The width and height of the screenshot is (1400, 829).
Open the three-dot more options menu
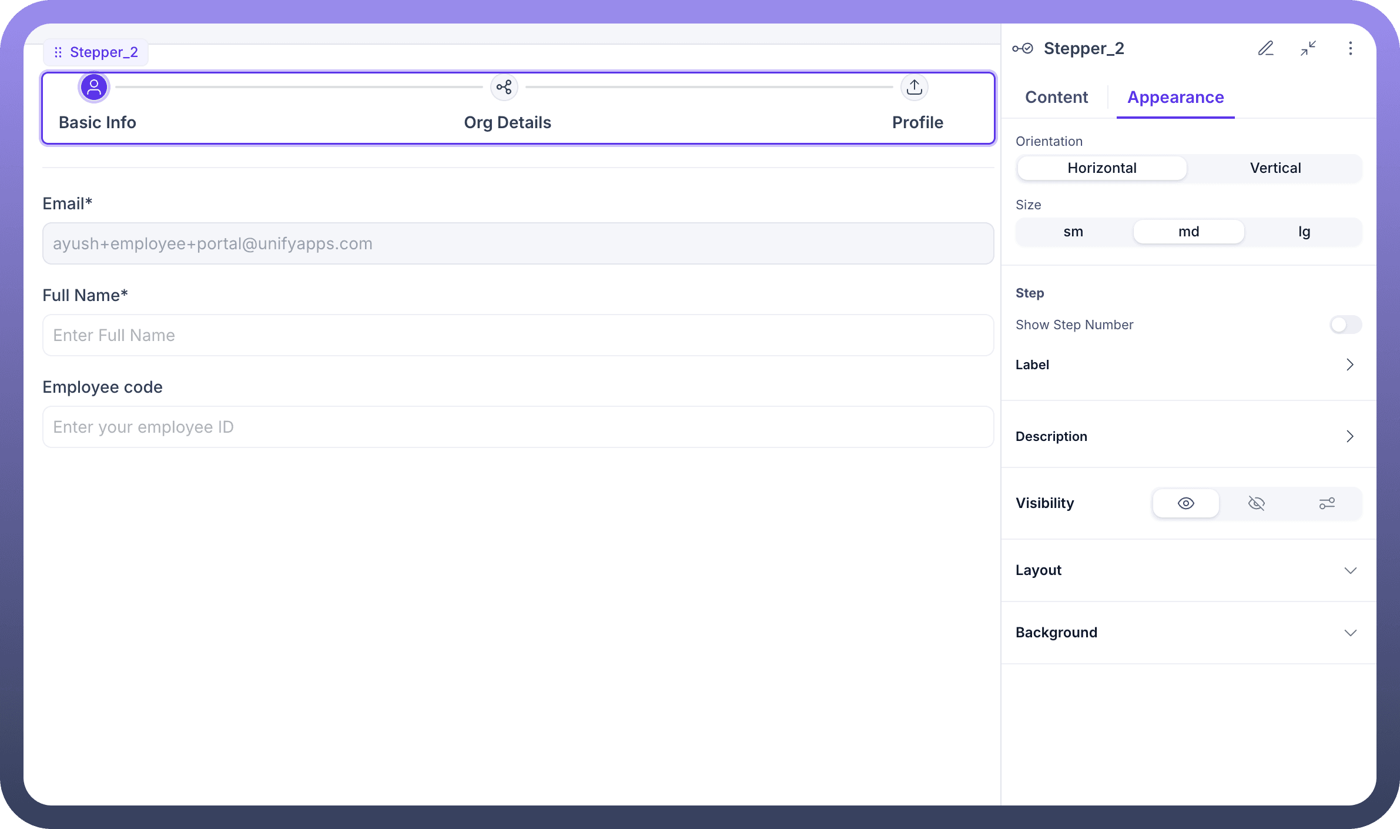1350,48
